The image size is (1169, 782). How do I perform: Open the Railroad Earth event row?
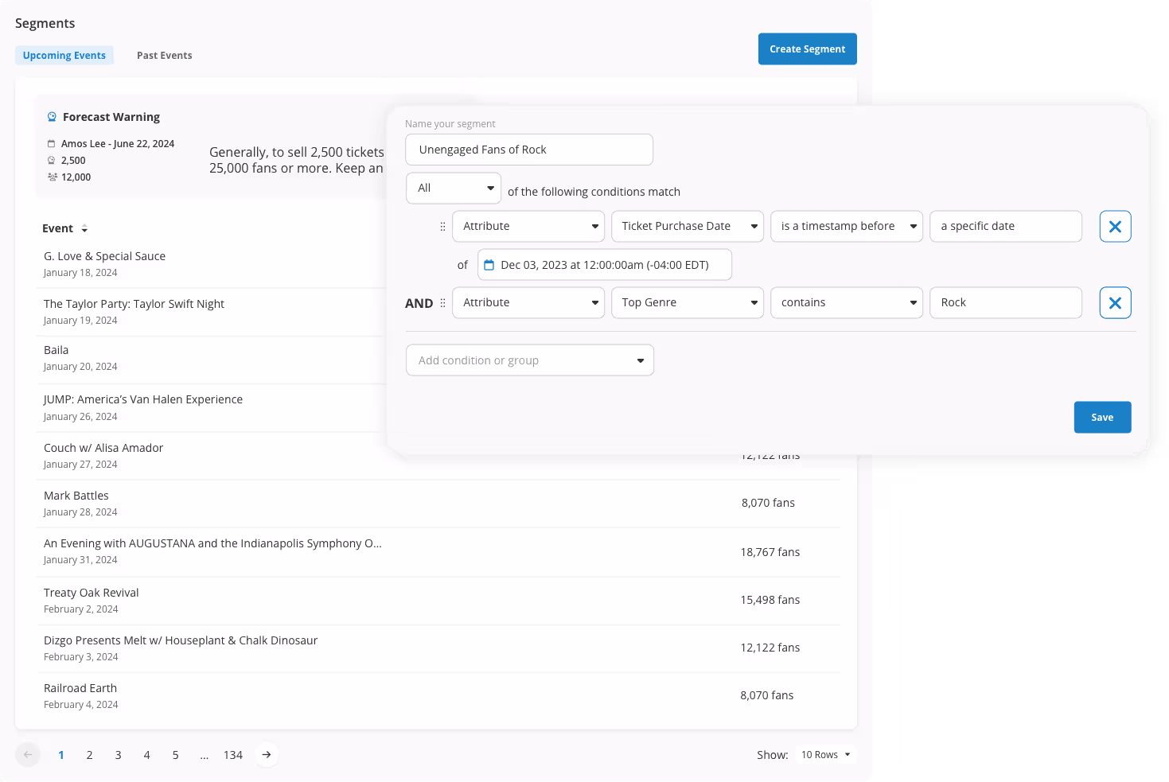[x=438, y=696]
